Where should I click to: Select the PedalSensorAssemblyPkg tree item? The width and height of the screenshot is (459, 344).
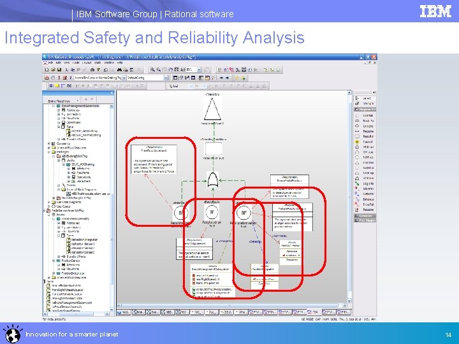tap(68, 210)
